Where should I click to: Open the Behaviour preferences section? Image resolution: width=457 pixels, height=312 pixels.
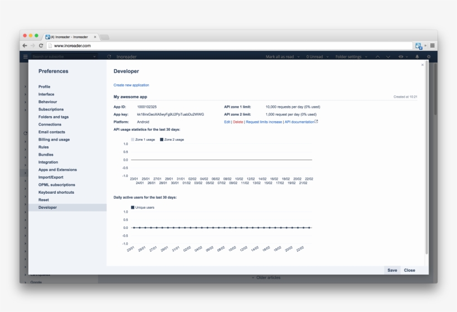pyautogui.click(x=47, y=102)
